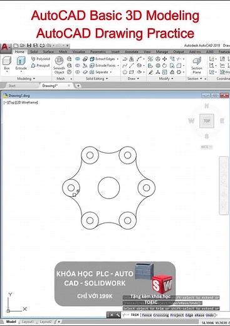The image size is (230, 326).
Task: Click Save in the Quick Access toolbar
Action: (x=29, y=45)
